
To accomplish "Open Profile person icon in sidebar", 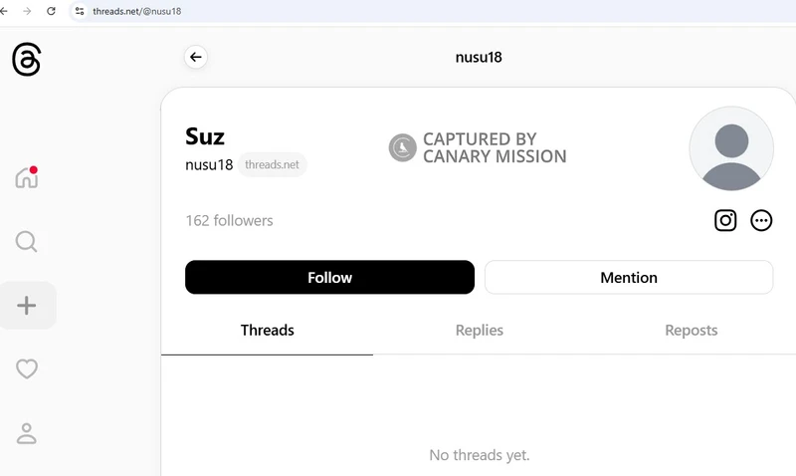I will pos(27,433).
